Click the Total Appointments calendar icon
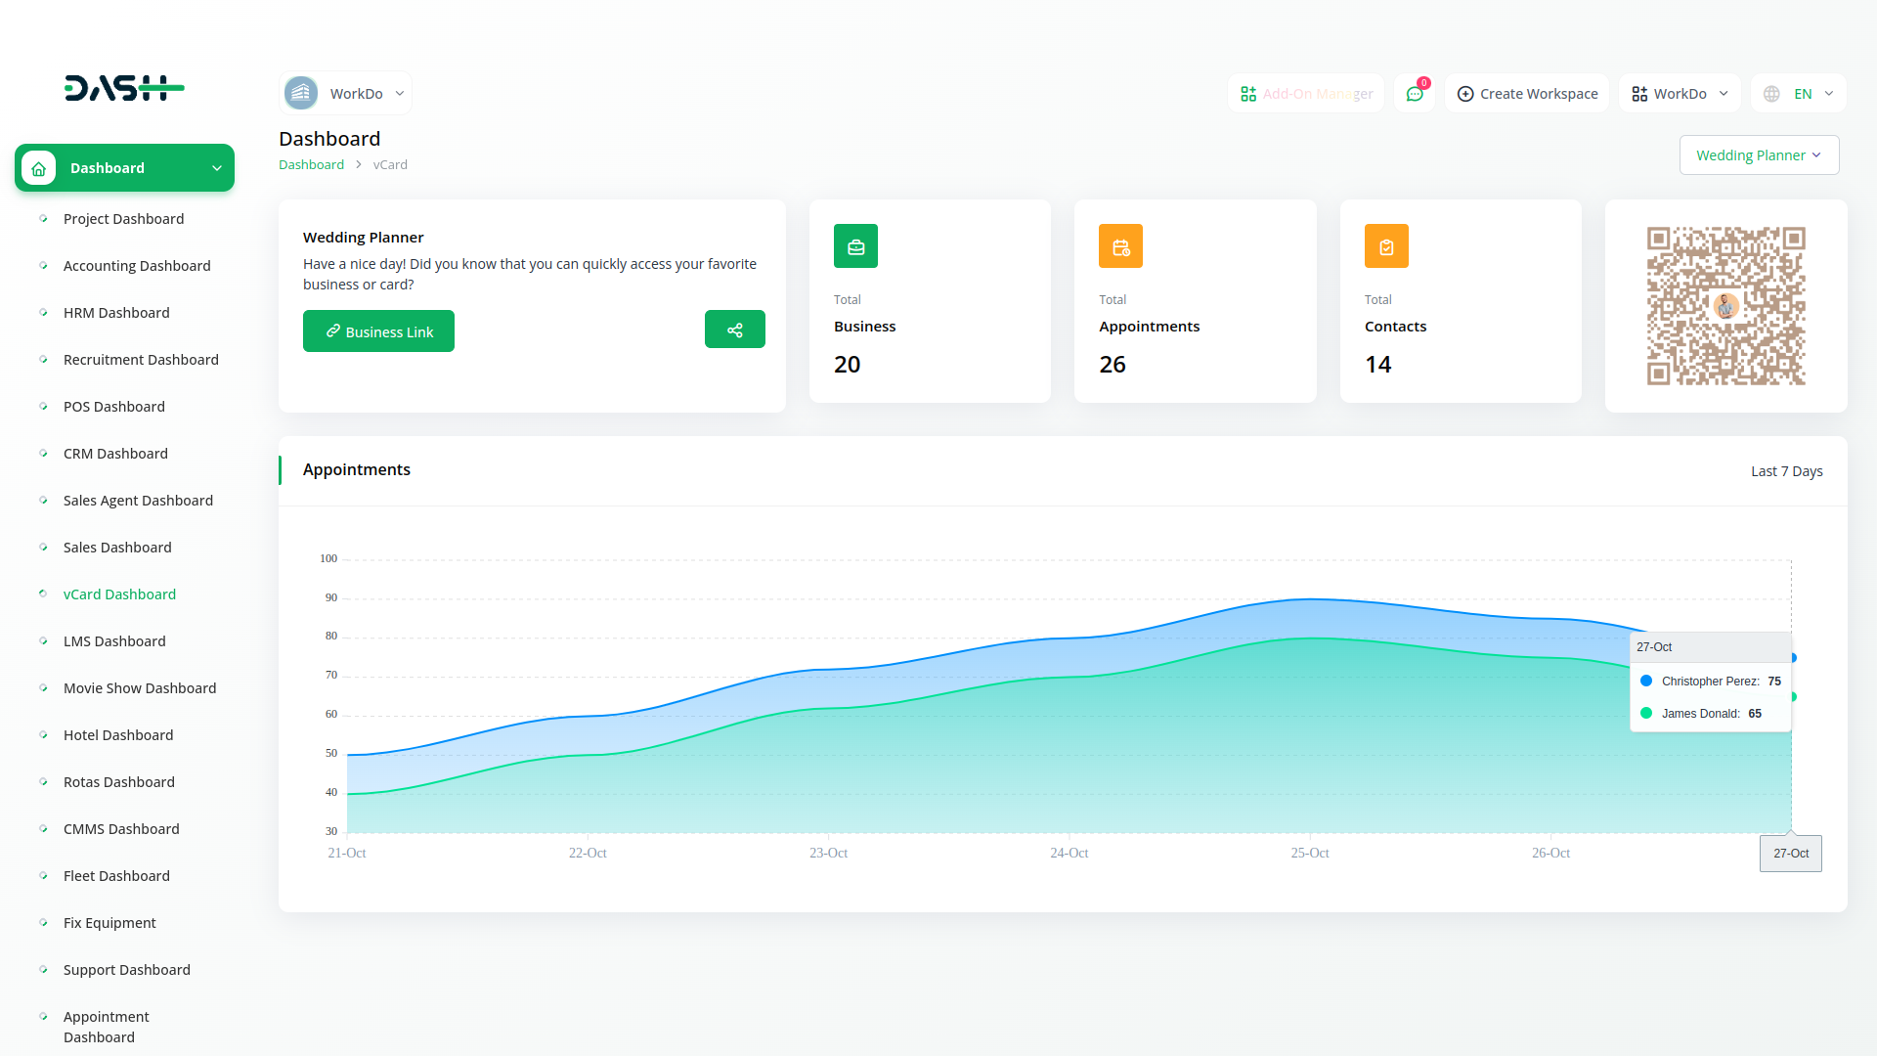The height and width of the screenshot is (1056, 1877). pos(1120,246)
